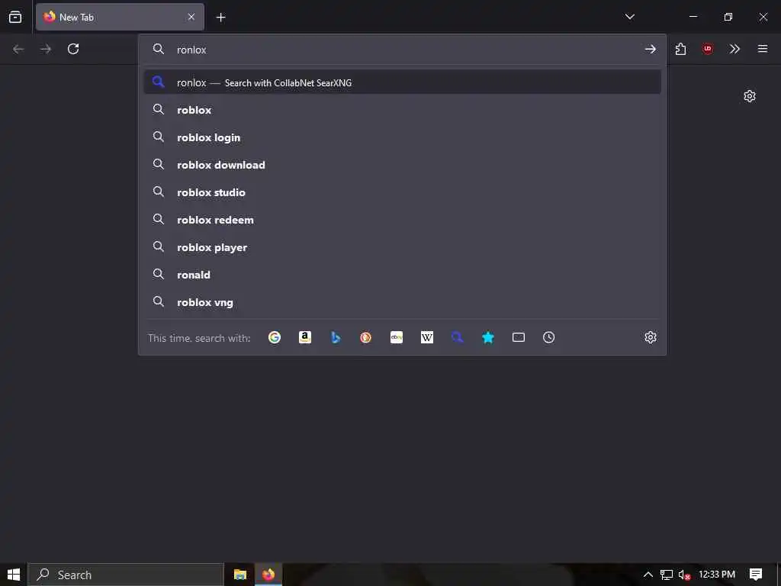Click in the address bar text 'ronlox'
Screen dimensions: 781x586
pos(191,50)
